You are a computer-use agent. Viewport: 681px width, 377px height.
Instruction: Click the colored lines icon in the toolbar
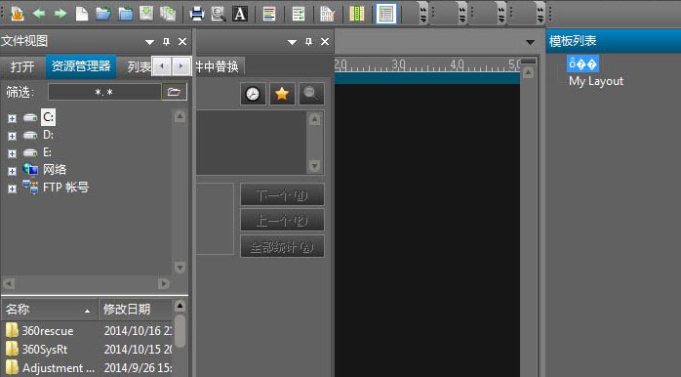(269, 14)
